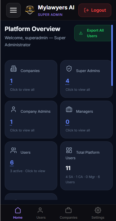Image resolution: width=116 pixels, height=221 pixels.
Task: Click the Total Platform Users grid icon
Action: click(69, 150)
